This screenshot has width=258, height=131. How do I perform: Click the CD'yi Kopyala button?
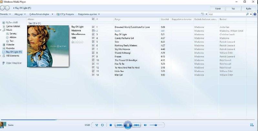point(65,14)
